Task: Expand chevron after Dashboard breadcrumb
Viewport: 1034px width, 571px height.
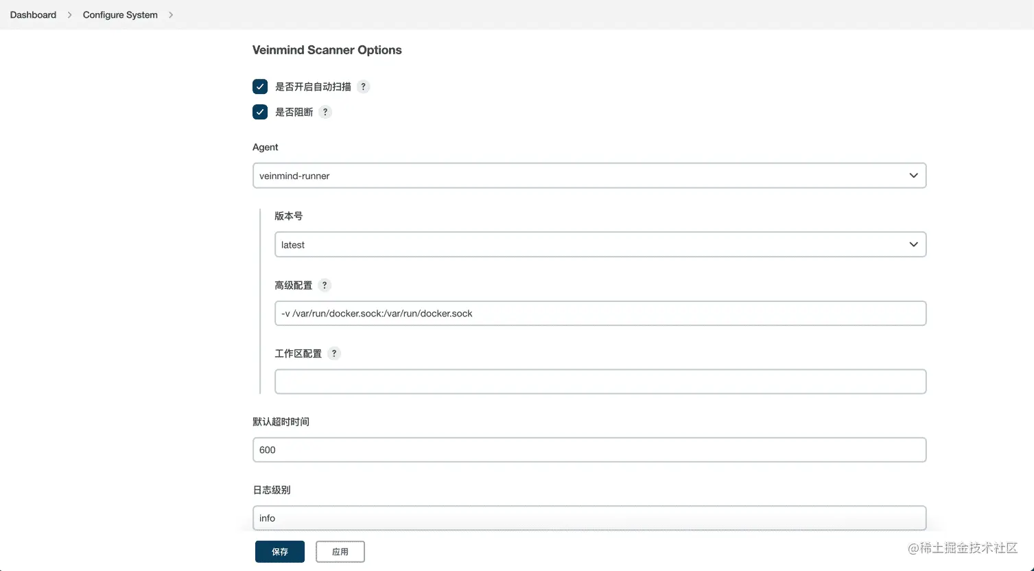Action: [x=69, y=14]
